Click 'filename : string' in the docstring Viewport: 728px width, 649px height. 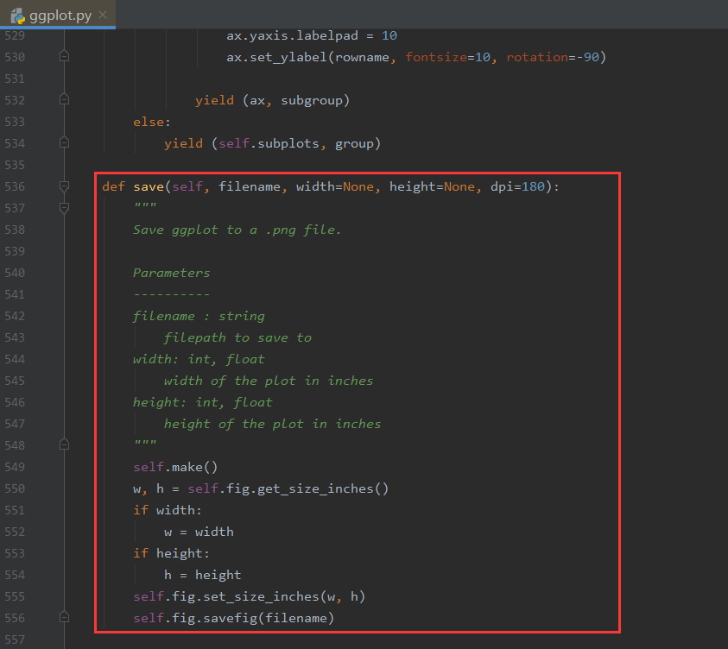[199, 316]
